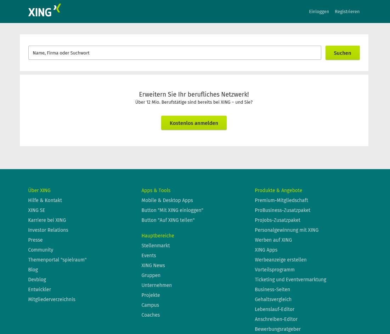
Task: Go to the Coaches section
Action: [x=151, y=315]
